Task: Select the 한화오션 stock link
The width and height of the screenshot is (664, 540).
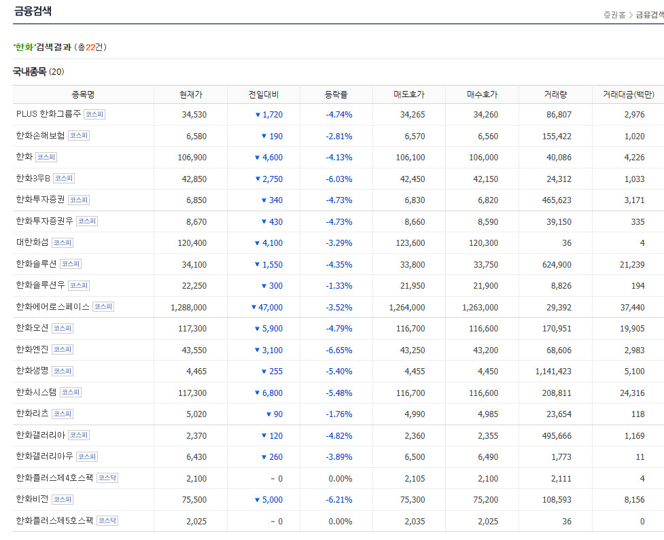Action: pos(32,327)
